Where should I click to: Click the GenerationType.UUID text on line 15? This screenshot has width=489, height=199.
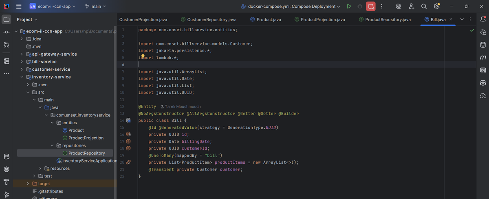tap(253, 128)
